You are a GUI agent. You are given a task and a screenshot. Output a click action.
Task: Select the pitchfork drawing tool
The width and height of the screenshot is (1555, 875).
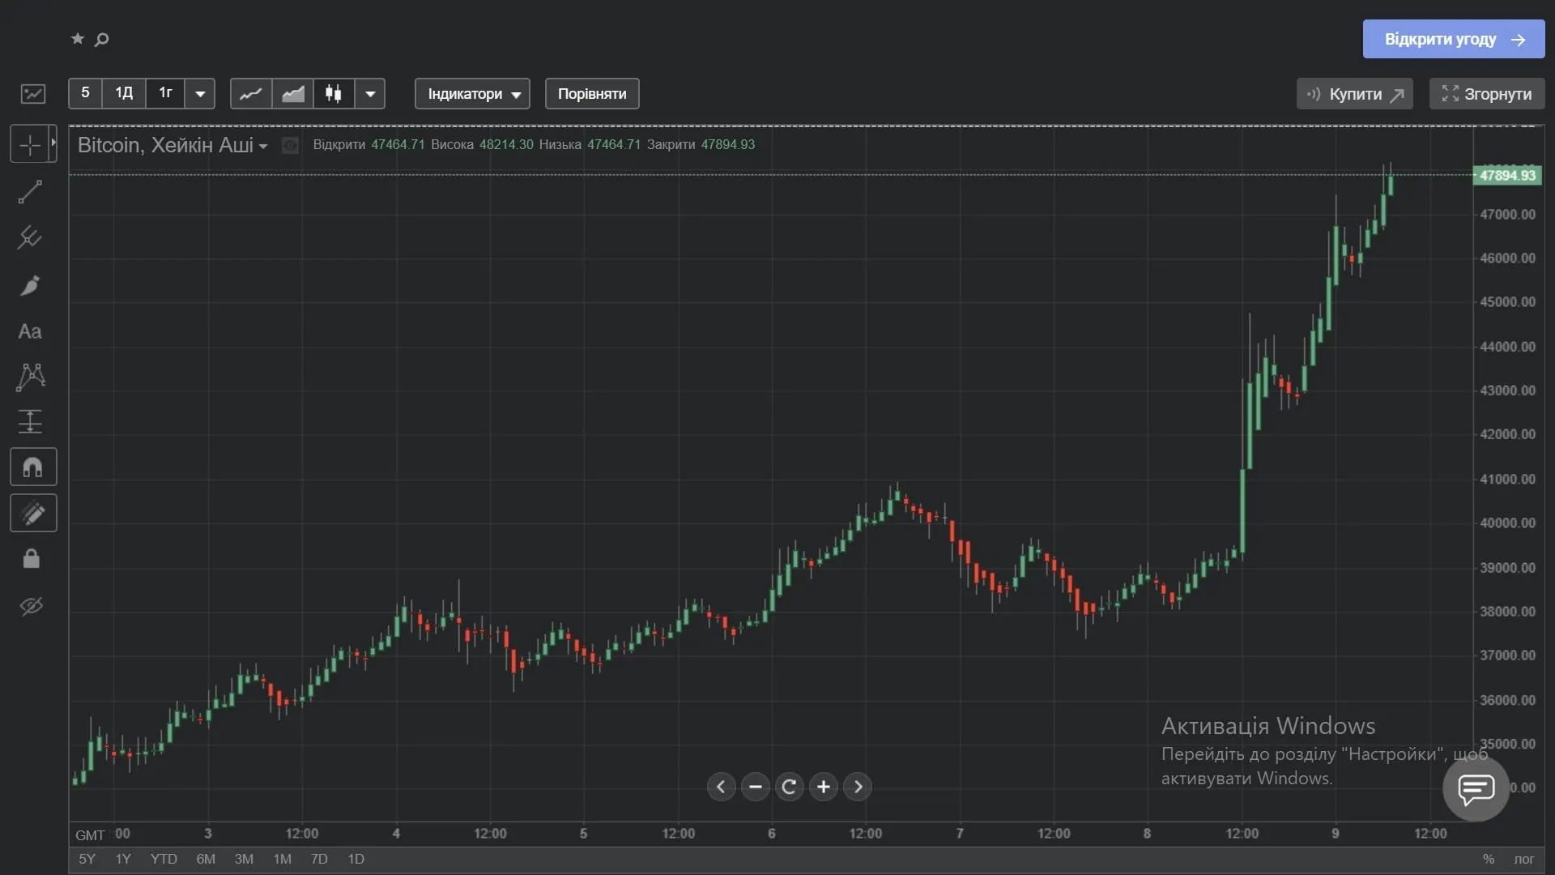[30, 237]
